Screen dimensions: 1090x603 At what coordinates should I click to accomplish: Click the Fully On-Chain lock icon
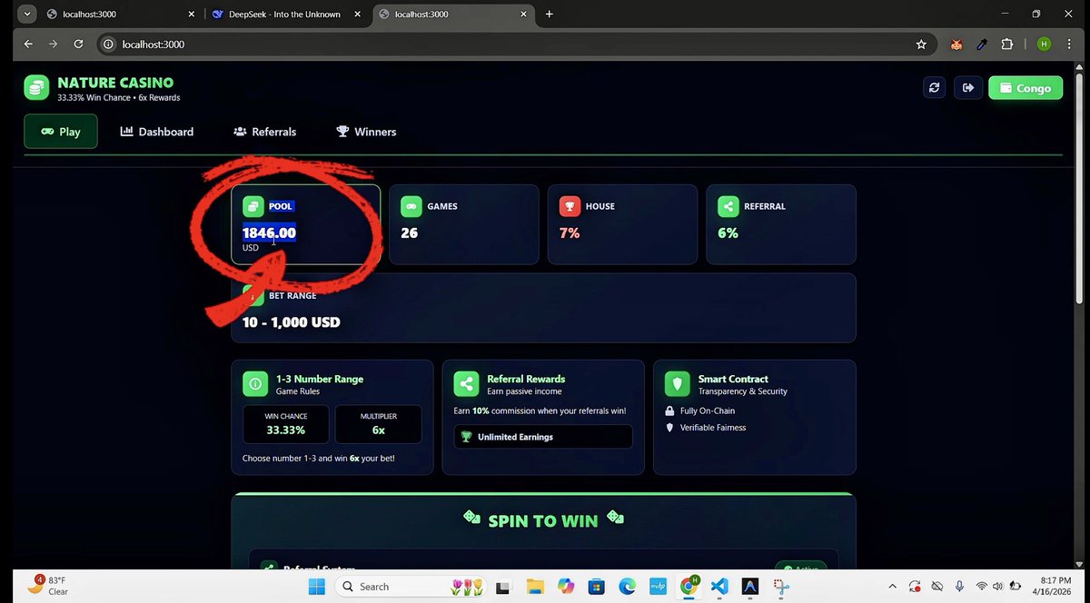(x=670, y=411)
